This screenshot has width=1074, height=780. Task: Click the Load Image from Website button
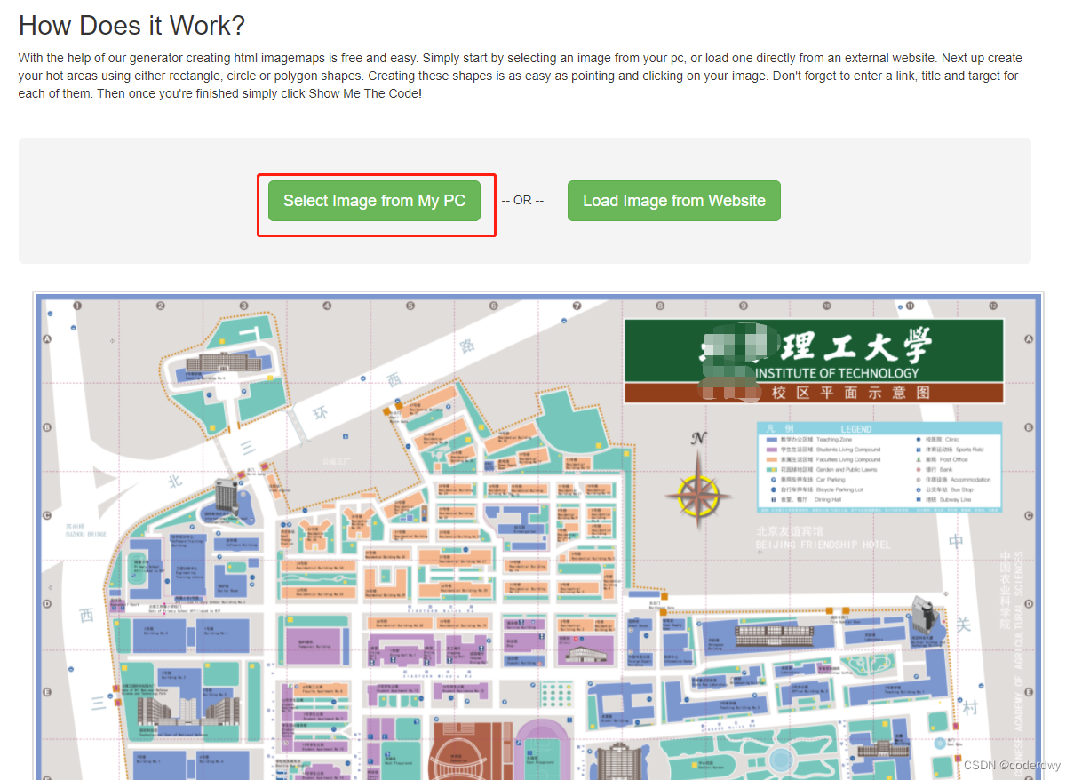pos(674,201)
